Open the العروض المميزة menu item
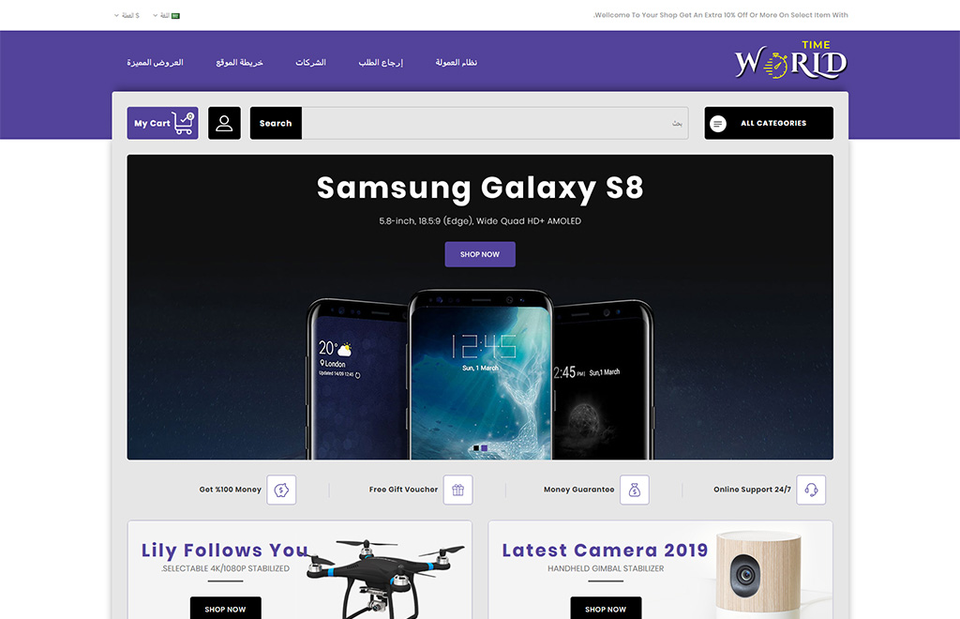Viewport: 960px width, 619px height. click(155, 63)
